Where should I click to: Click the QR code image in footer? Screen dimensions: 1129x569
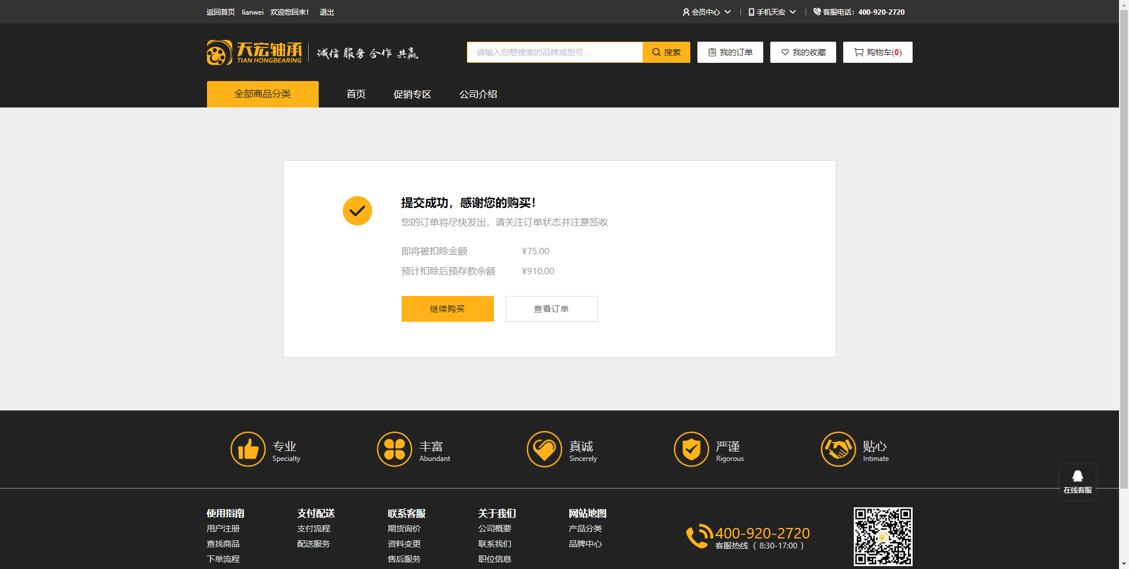point(883,537)
